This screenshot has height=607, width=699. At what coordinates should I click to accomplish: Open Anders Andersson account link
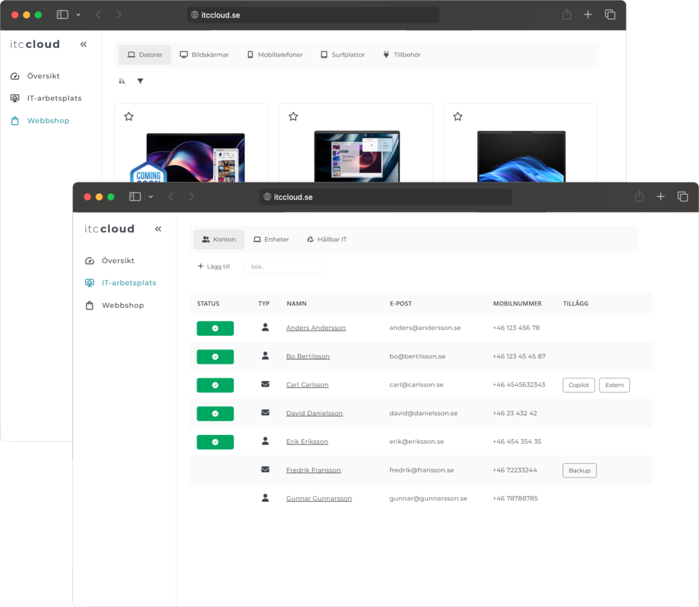[x=315, y=328]
